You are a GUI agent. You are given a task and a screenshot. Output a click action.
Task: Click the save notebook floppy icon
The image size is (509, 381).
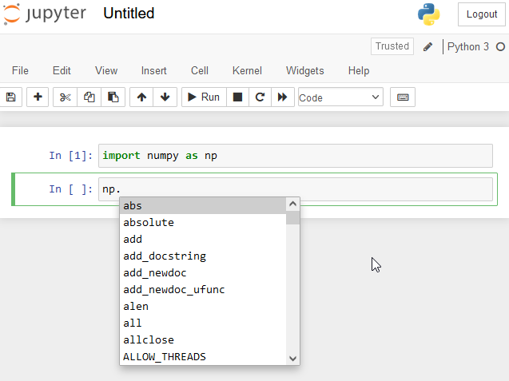(10, 97)
